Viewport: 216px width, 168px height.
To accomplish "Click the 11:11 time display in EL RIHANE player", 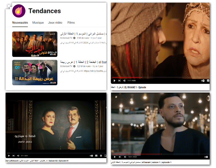I will pos(131,81).
